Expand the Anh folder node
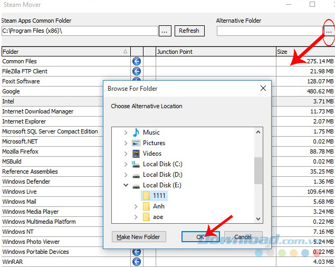 (x=136, y=206)
